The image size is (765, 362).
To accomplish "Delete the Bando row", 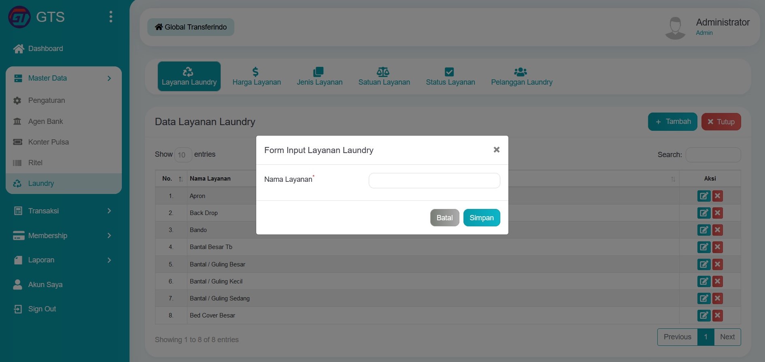I will 718,230.
